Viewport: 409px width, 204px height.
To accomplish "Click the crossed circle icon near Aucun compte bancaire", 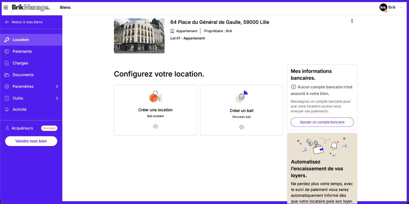I will pos(293,87).
